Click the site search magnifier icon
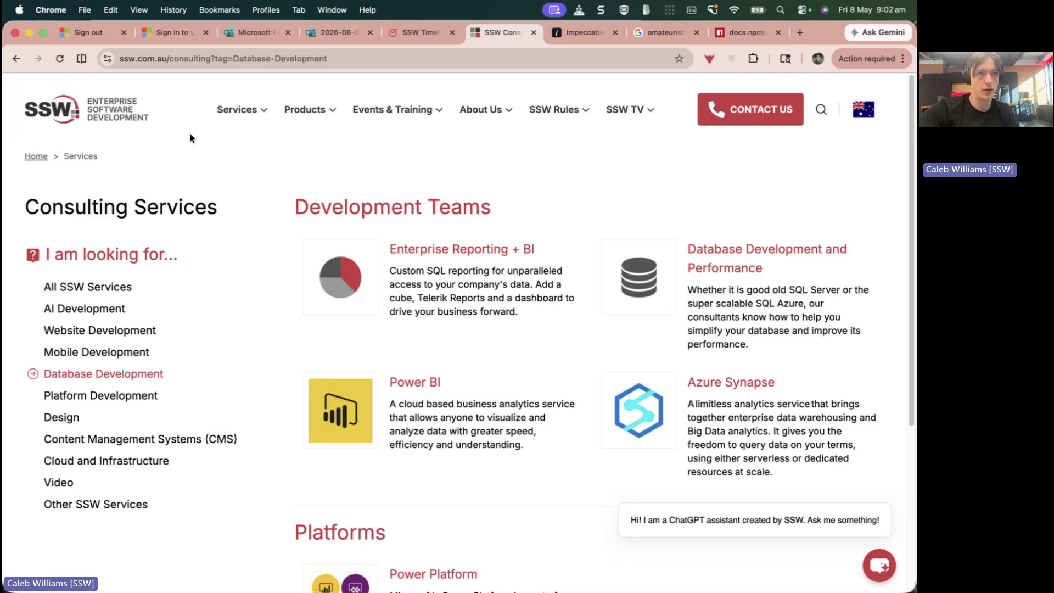 pyautogui.click(x=821, y=109)
